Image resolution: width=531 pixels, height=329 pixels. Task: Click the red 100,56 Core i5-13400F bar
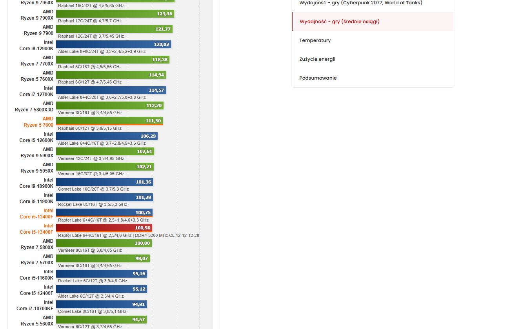[104, 228]
